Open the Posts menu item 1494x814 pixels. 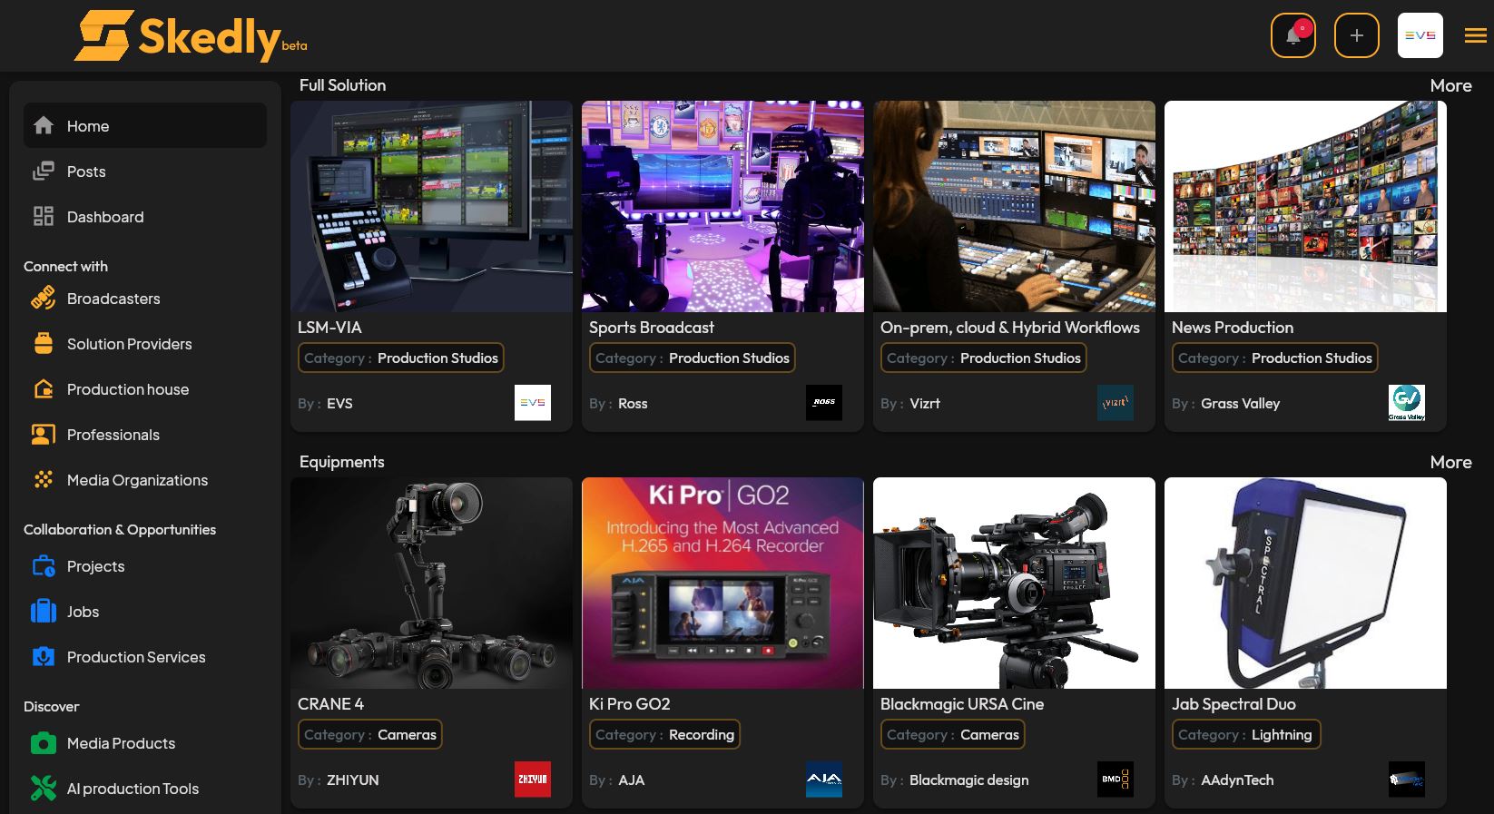(x=86, y=172)
